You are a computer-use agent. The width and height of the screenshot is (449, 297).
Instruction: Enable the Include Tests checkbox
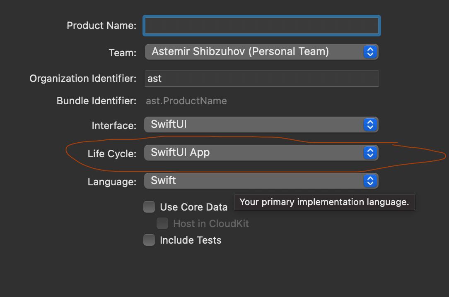149,240
